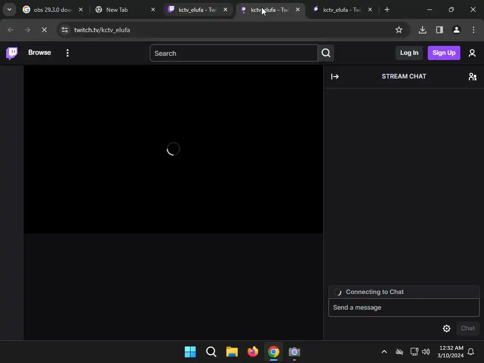The height and width of the screenshot is (363, 484).
Task: Click the network display tray icon
Action: point(414,352)
